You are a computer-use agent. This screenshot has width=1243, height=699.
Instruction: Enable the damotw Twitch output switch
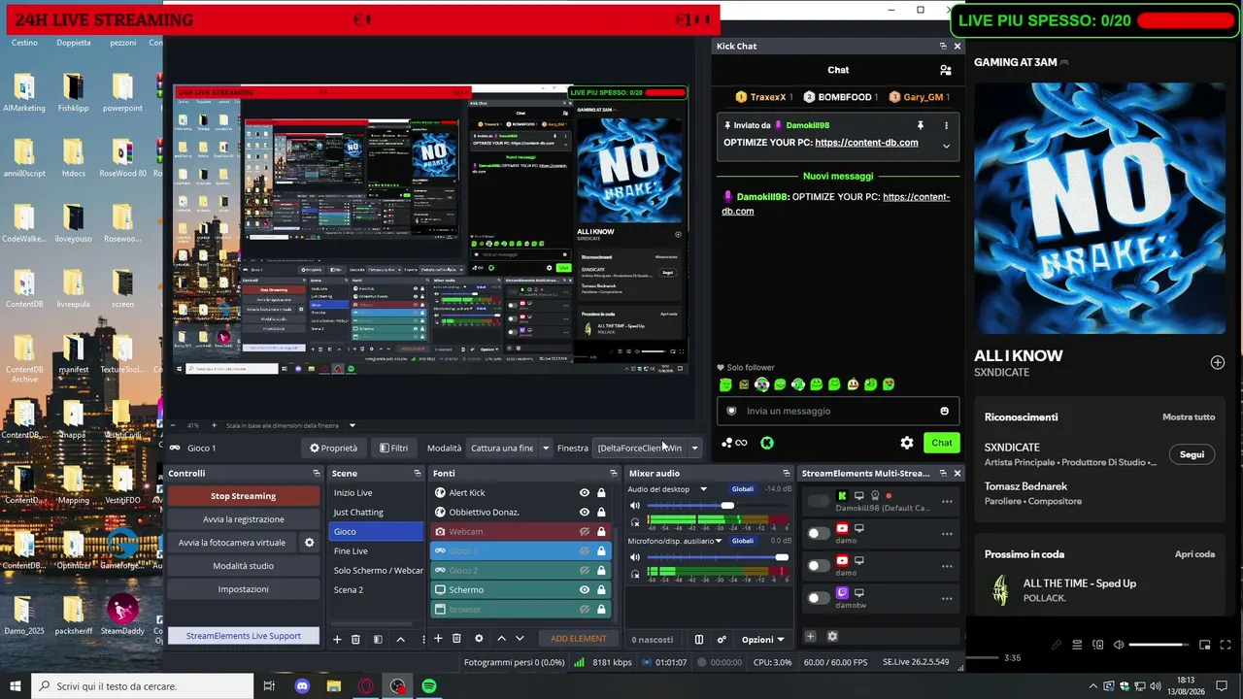click(820, 597)
